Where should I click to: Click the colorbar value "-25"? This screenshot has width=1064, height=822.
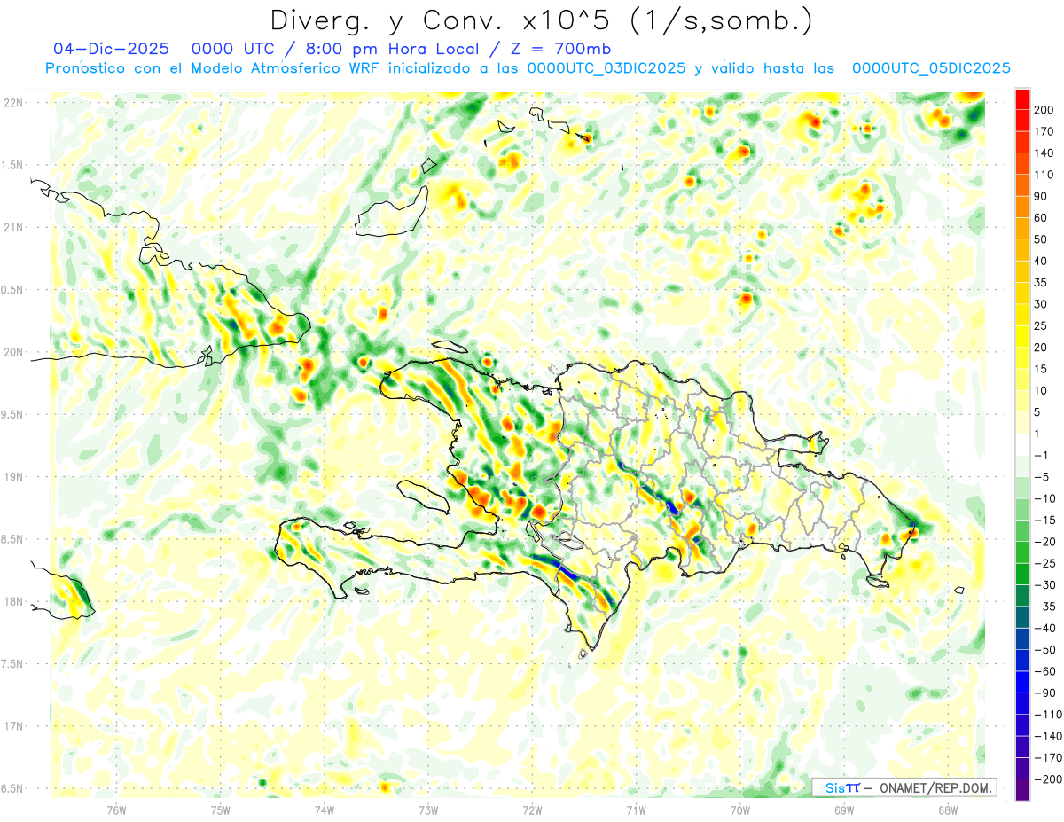(x=1044, y=563)
